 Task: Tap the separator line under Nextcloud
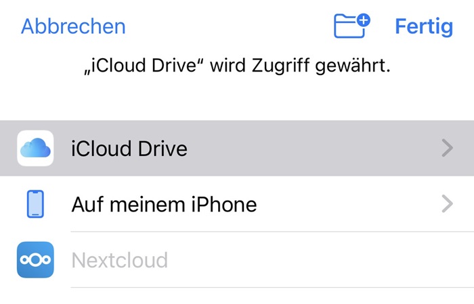tap(272, 287)
